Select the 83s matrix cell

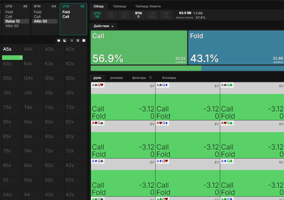coord(54,140)
